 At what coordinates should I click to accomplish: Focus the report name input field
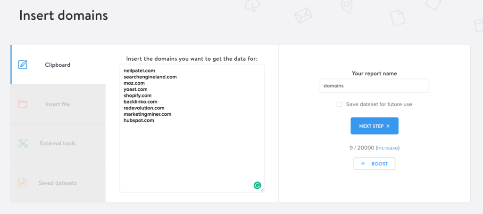click(x=374, y=86)
